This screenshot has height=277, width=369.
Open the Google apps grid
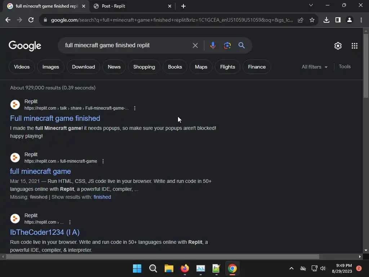tap(355, 46)
